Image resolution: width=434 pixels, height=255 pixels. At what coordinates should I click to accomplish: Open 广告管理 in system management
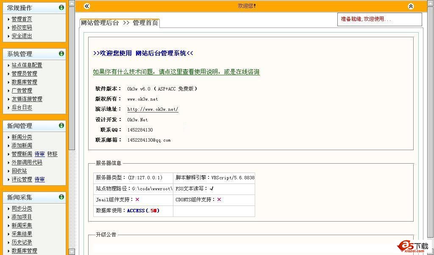(x=22, y=90)
